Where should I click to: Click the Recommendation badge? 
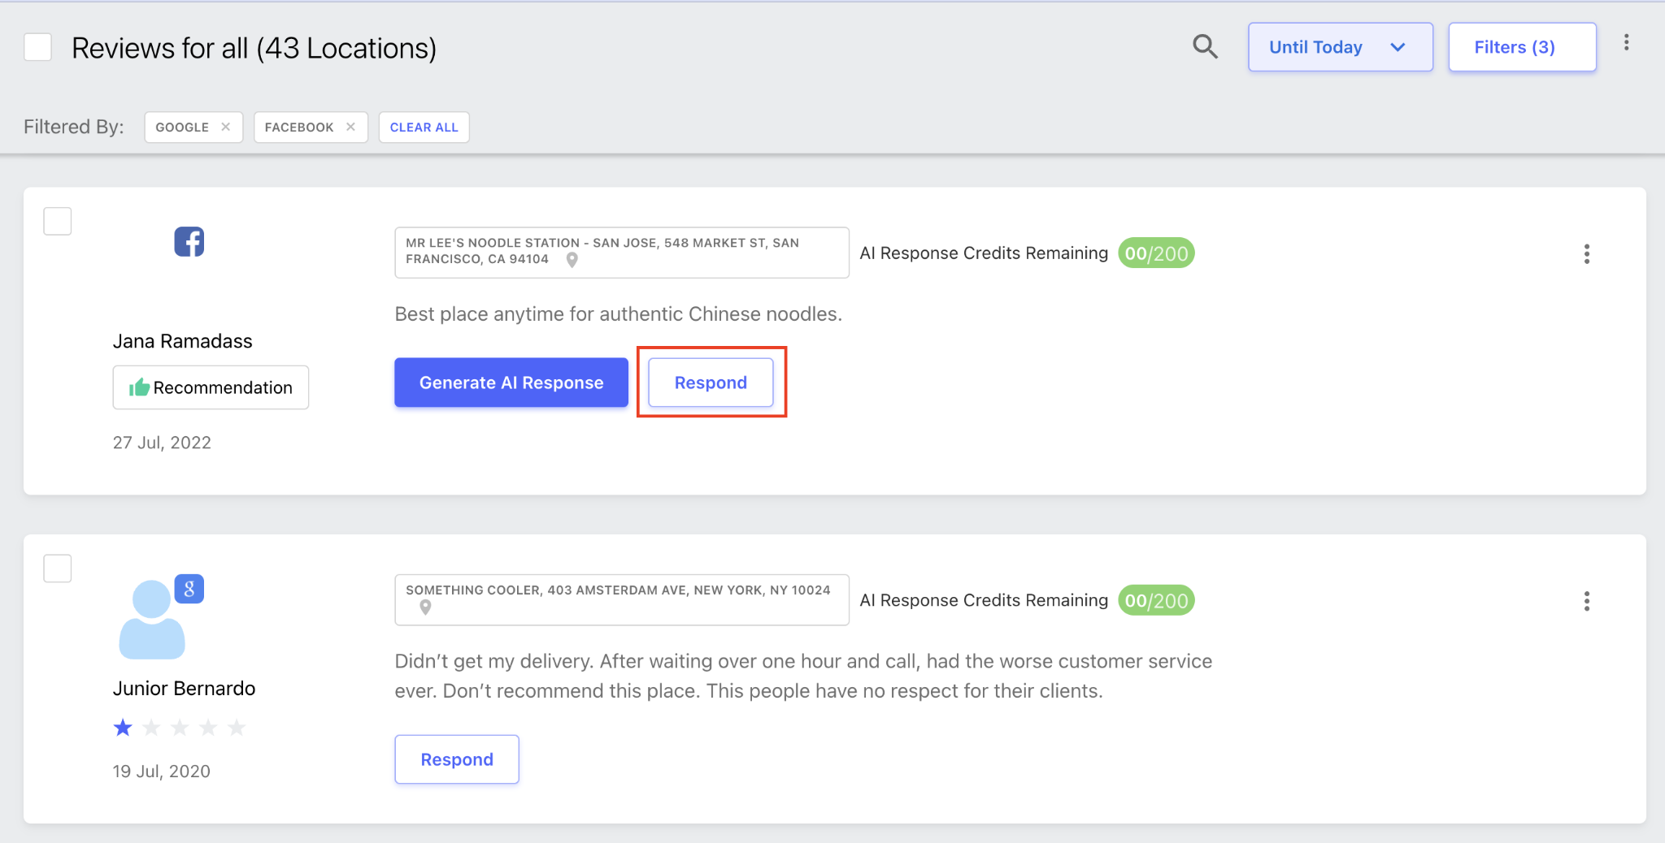click(x=211, y=387)
